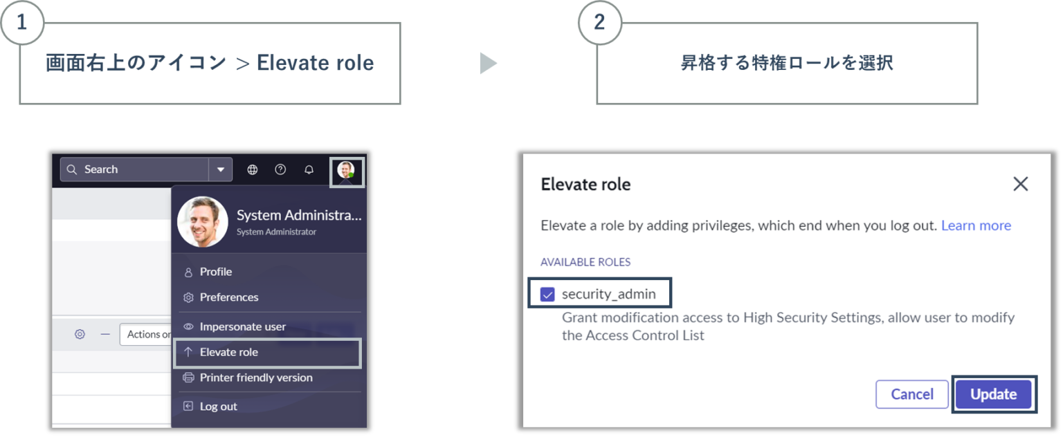Click Cancel in the Elevate role dialog
Image resolution: width=1063 pixels, height=437 pixels.
911,394
